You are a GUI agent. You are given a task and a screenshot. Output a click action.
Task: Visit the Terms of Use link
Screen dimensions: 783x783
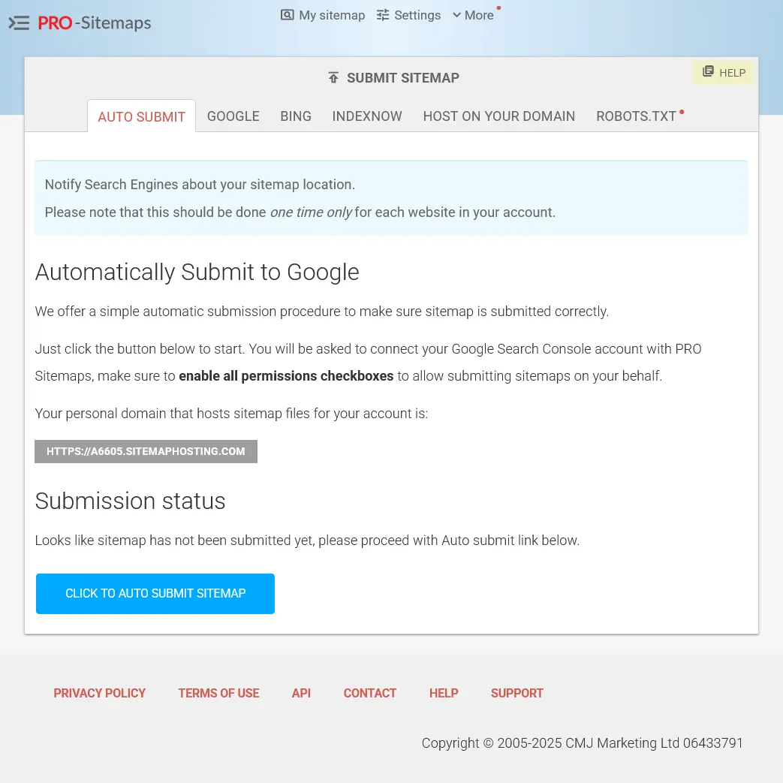(x=218, y=693)
